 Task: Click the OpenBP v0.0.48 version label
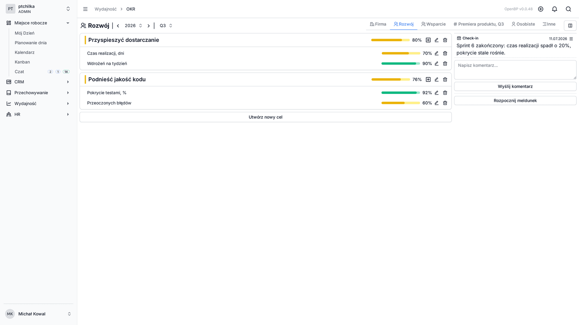pyautogui.click(x=518, y=9)
